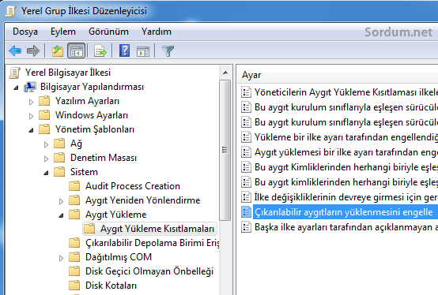The height and width of the screenshot is (295, 438).
Task: Click the Yazılım Ayarları folder icon
Action: tap(44, 101)
